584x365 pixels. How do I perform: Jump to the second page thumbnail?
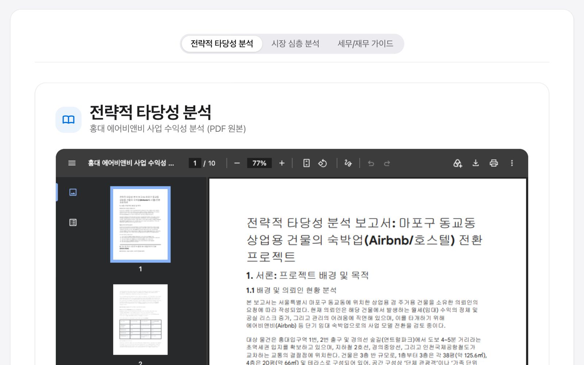[x=141, y=319]
